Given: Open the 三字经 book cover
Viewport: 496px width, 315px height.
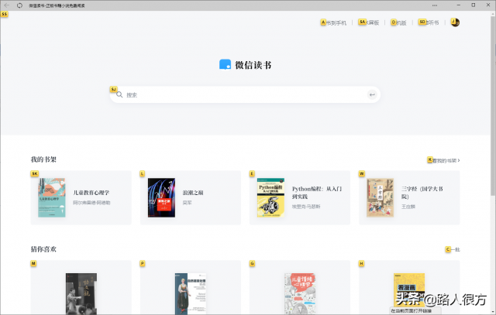Looking at the screenshot, I should point(380,197).
